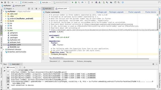
Task: Click the console down arrow icon
Action: 8,75
